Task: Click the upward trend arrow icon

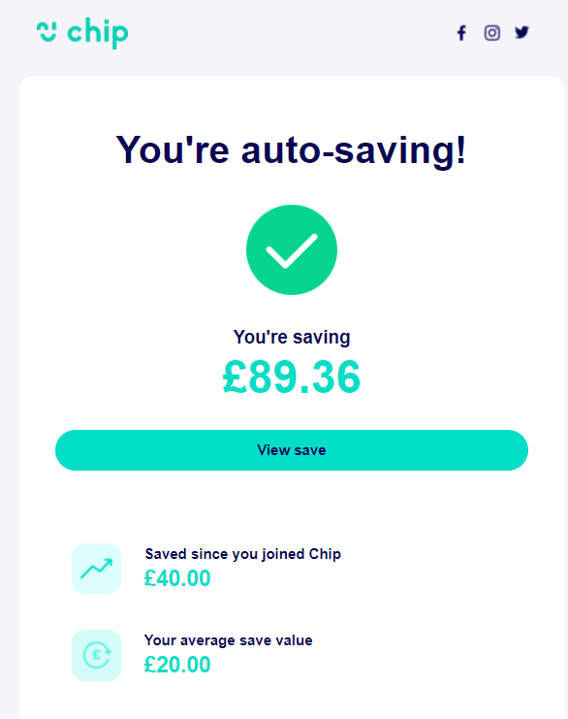Action: pos(96,569)
